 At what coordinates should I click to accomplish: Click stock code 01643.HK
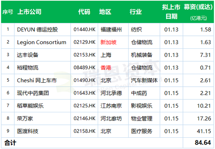[x=84, y=93]
